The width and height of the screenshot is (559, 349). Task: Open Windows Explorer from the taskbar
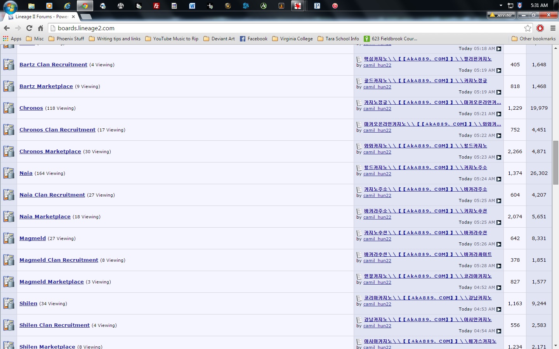tap(31, 6)
